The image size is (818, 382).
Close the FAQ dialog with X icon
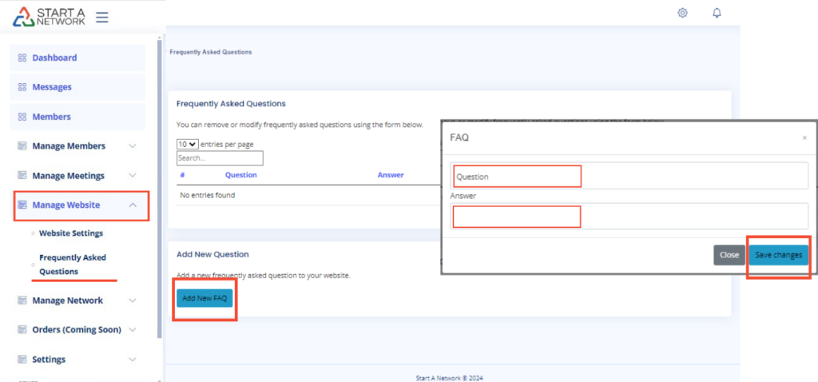coord(804,137)
